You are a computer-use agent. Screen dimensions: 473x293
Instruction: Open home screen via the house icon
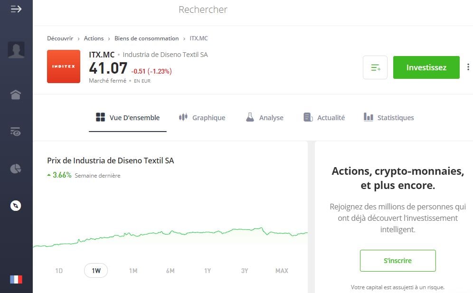[x=16, y=95]
